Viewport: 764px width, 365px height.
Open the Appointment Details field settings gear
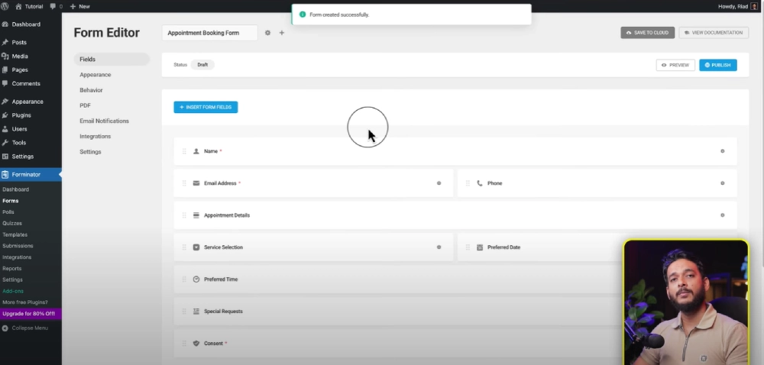[722, 215]
